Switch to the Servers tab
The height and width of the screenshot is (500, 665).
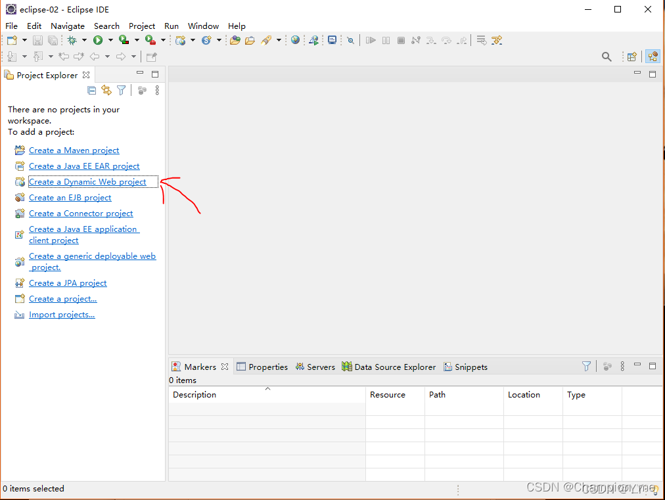pos(315,367)
